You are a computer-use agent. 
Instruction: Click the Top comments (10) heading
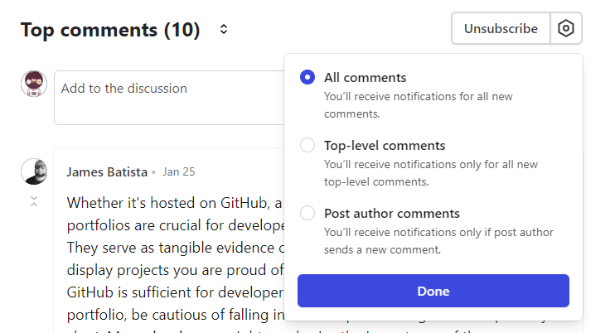pos(110,30)
